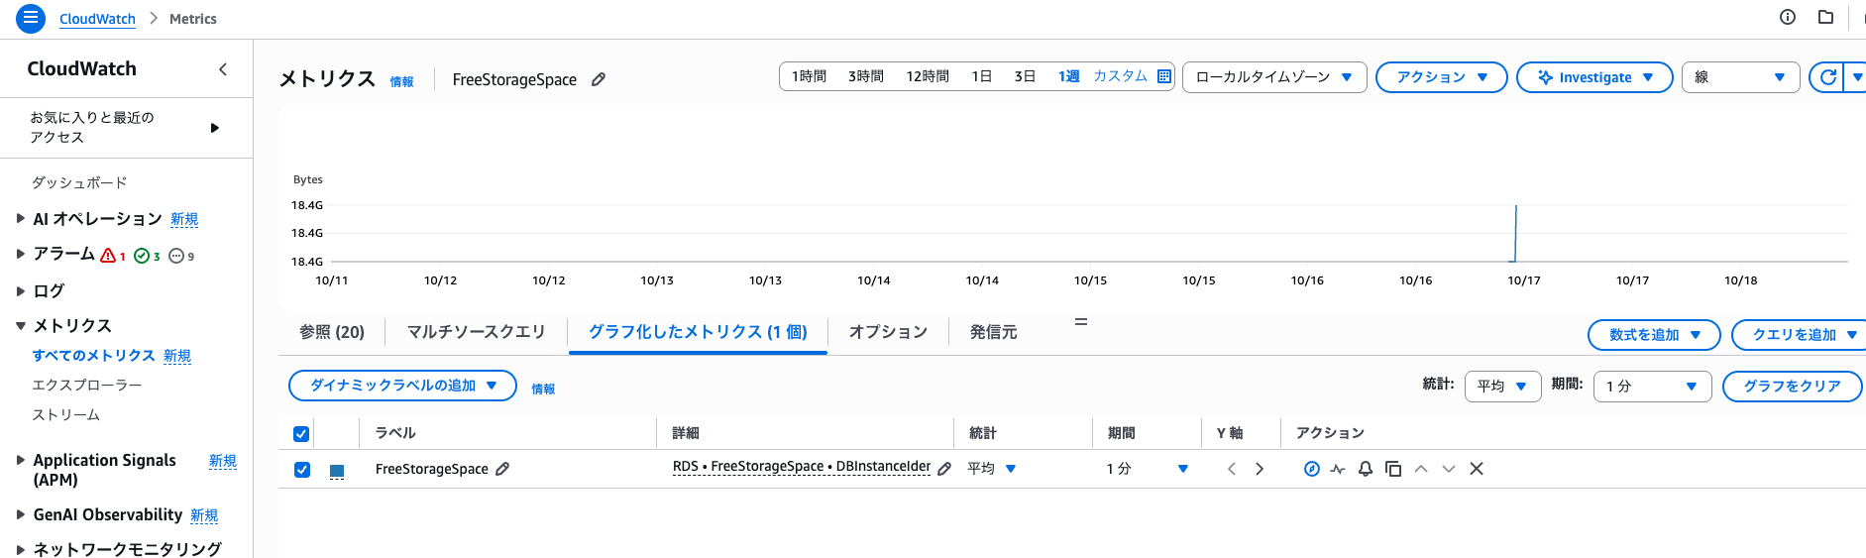Click the duplicate metric icon

1392,469
